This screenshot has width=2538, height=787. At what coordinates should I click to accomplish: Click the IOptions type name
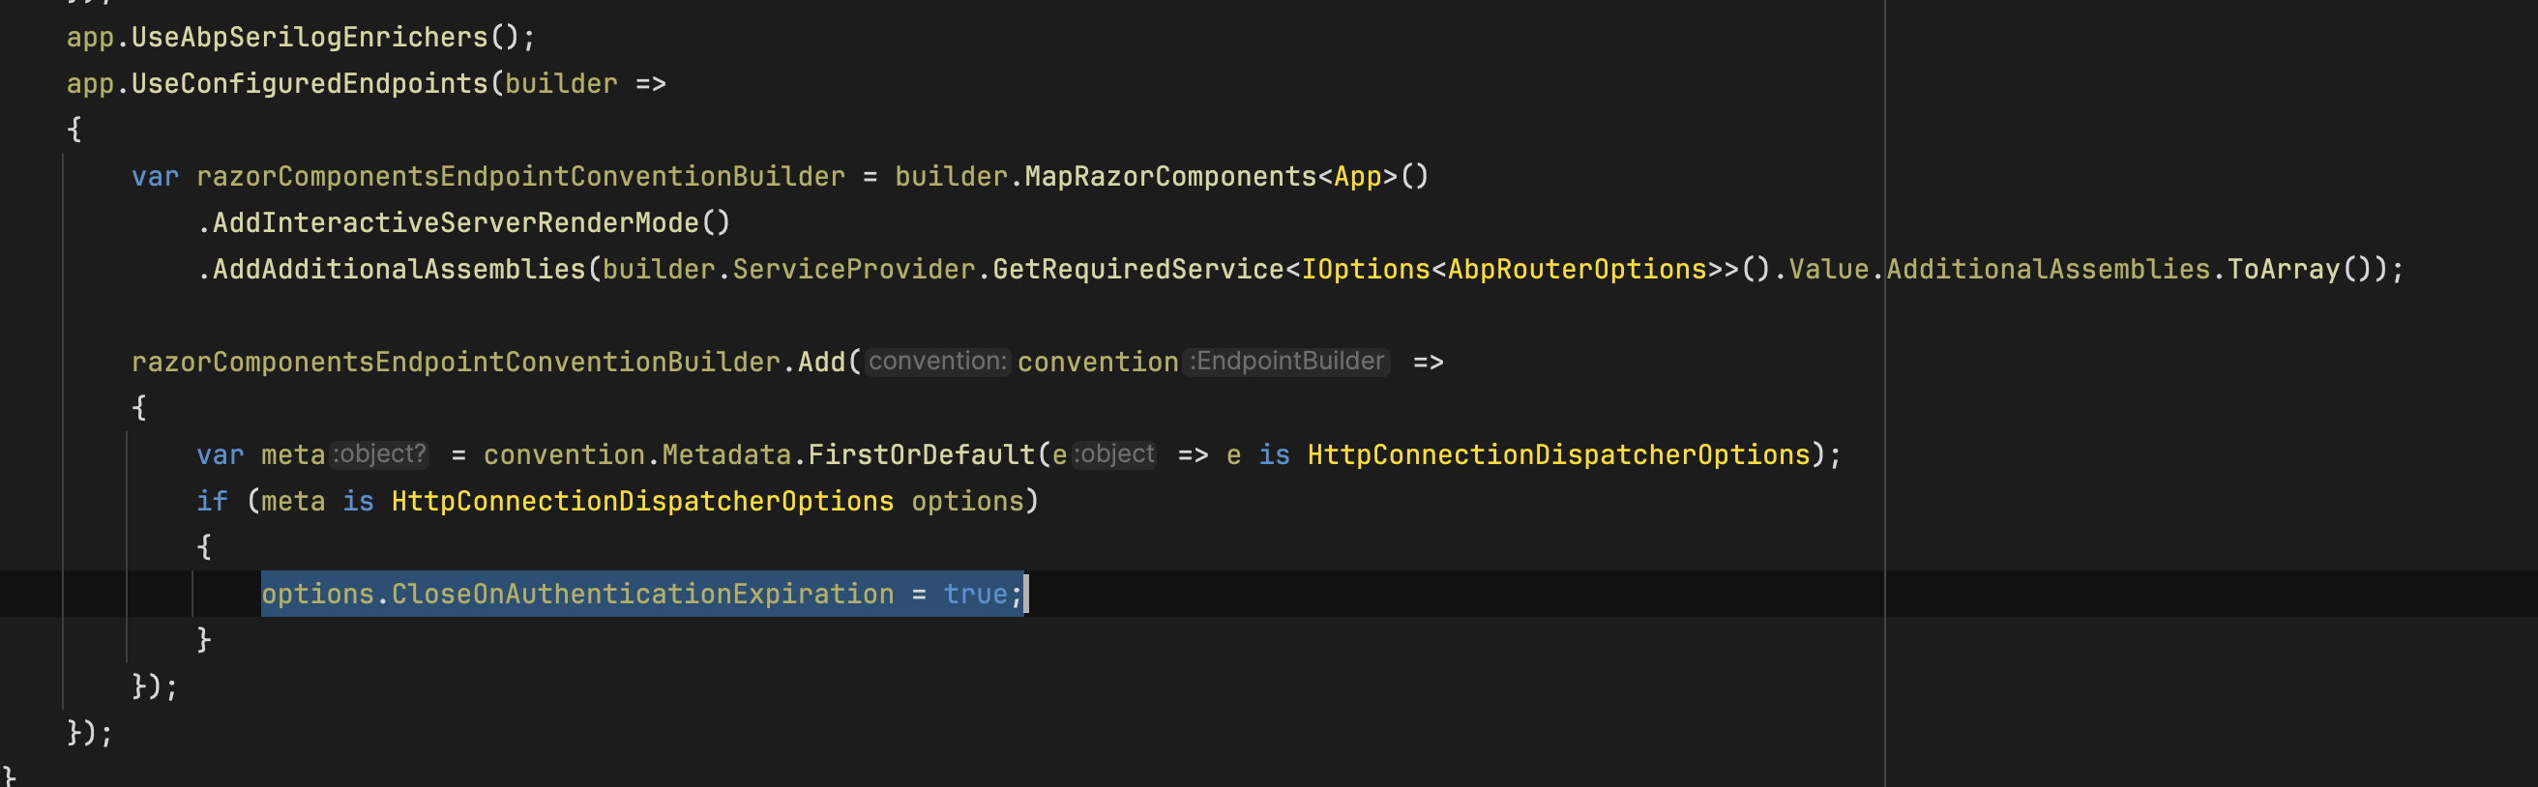[1365, 269]
